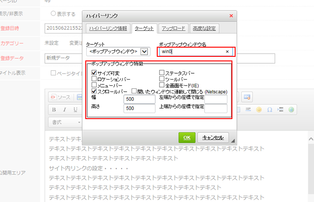Clear the popup window name field

(227, 52)
